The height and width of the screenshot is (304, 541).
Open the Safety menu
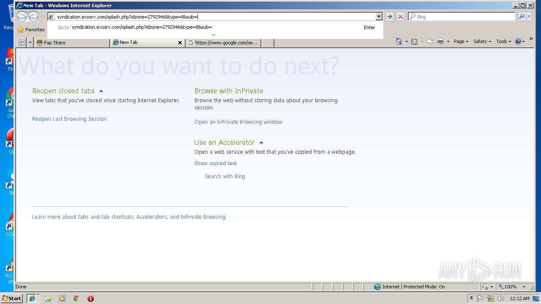tap(482, 41)
